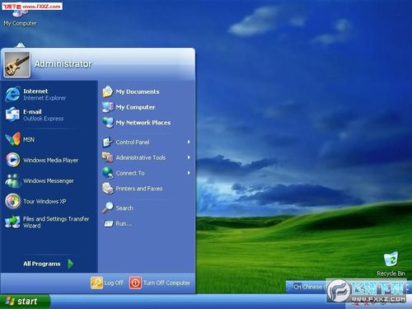Click the Recycle Bin label
Viewport: 412px width, 309px height.
391,274
